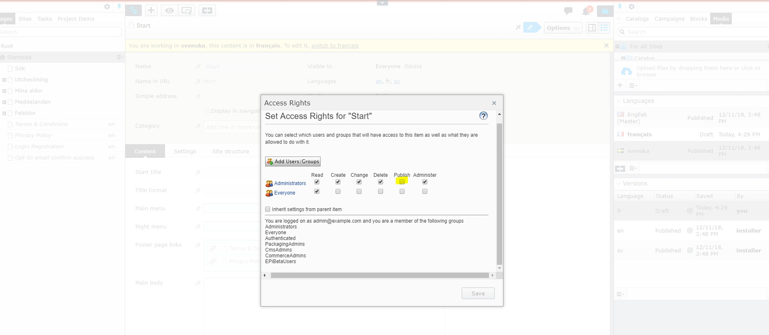Click the Add Users/Groups button

293,162
